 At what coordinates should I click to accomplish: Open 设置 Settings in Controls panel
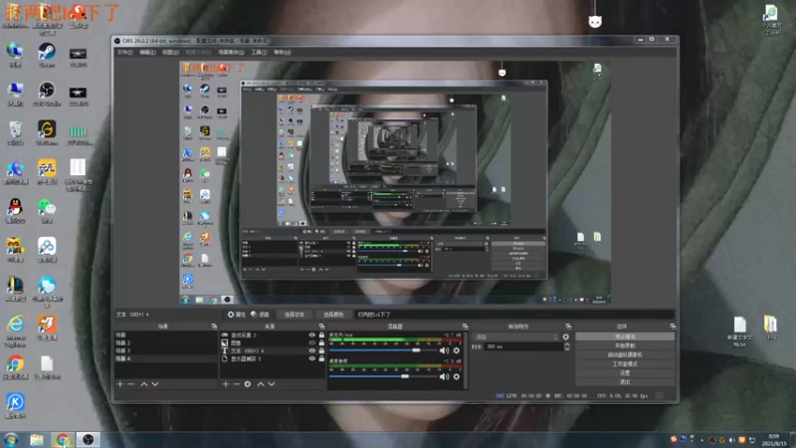pos(625,372)
